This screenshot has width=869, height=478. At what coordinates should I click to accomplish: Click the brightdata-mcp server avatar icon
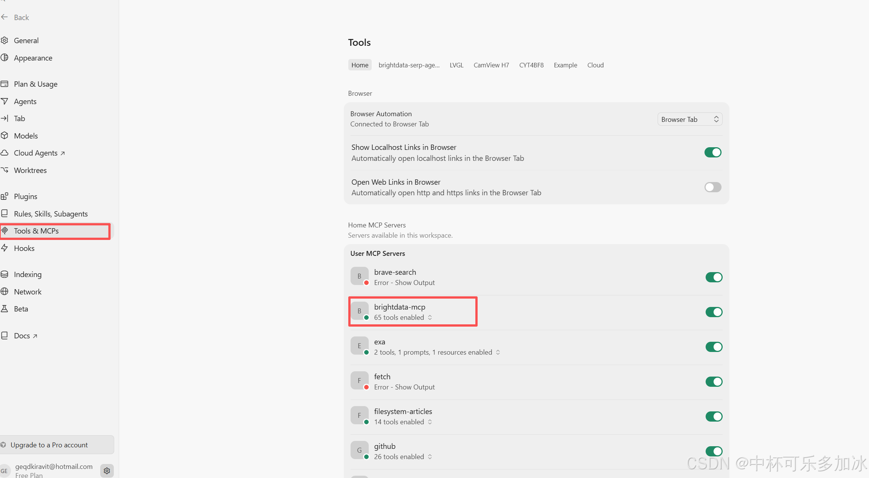(360, 311)
